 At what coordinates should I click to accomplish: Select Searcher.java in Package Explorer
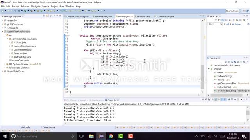click(20, 53)
